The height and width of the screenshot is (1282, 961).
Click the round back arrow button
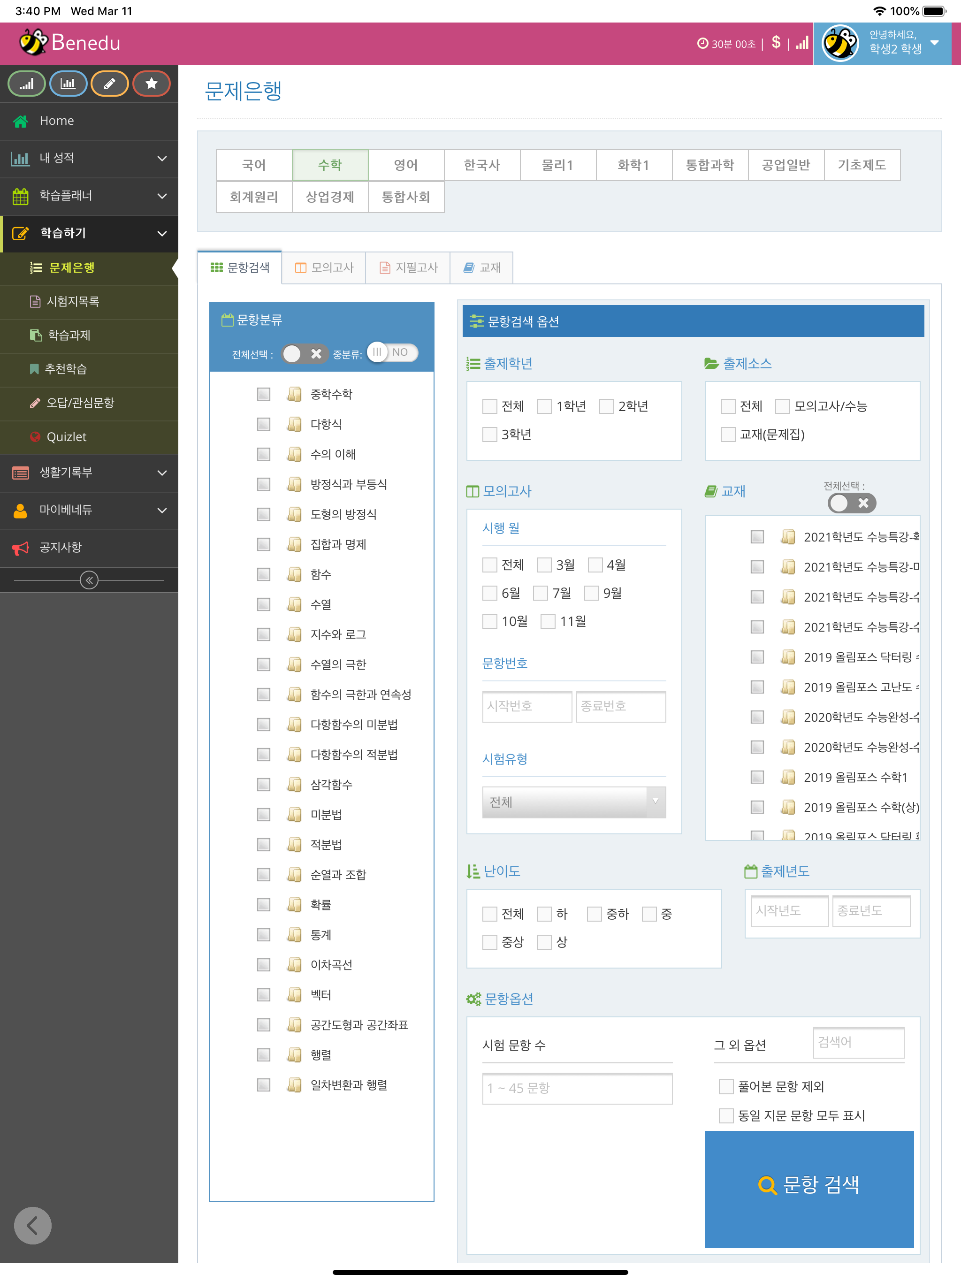pos(32,1225)
